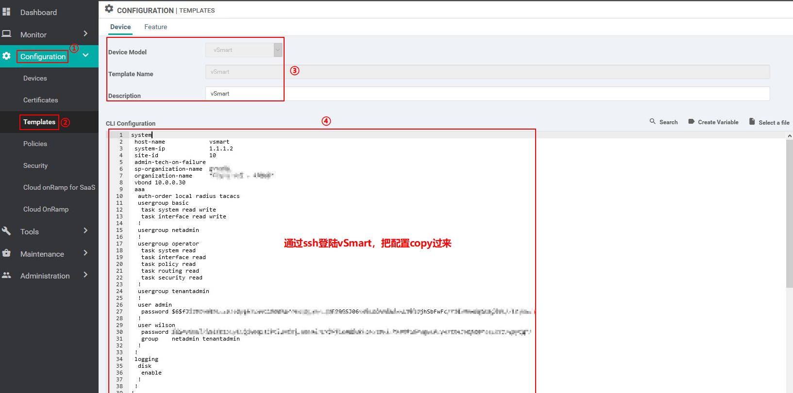Click the 'user admin' line
The height and width of the screenshot is (393, 793).
click(x=154, y=305)
